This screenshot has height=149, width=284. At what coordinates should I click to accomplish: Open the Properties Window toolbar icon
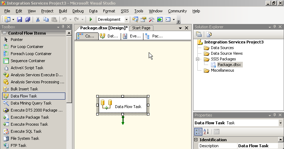click(x=143, y=19)
